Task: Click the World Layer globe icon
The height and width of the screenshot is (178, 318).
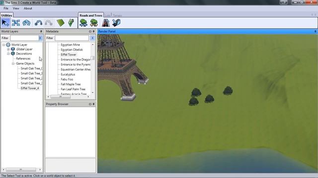Action: (8, 44)
